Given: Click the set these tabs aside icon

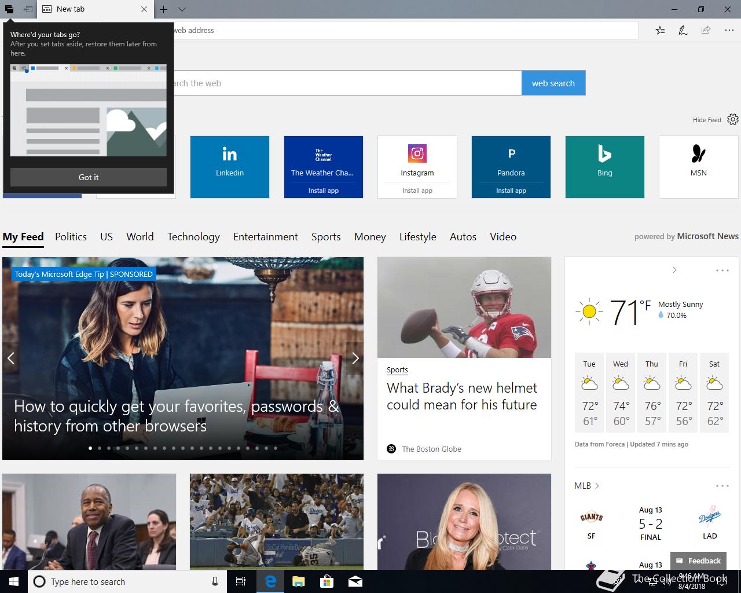Looking at the screenshot, I should click(28, 9).
